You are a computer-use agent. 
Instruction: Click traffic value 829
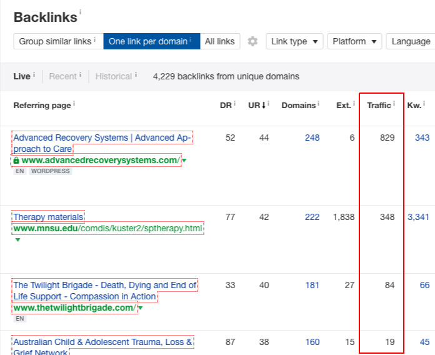387,137
